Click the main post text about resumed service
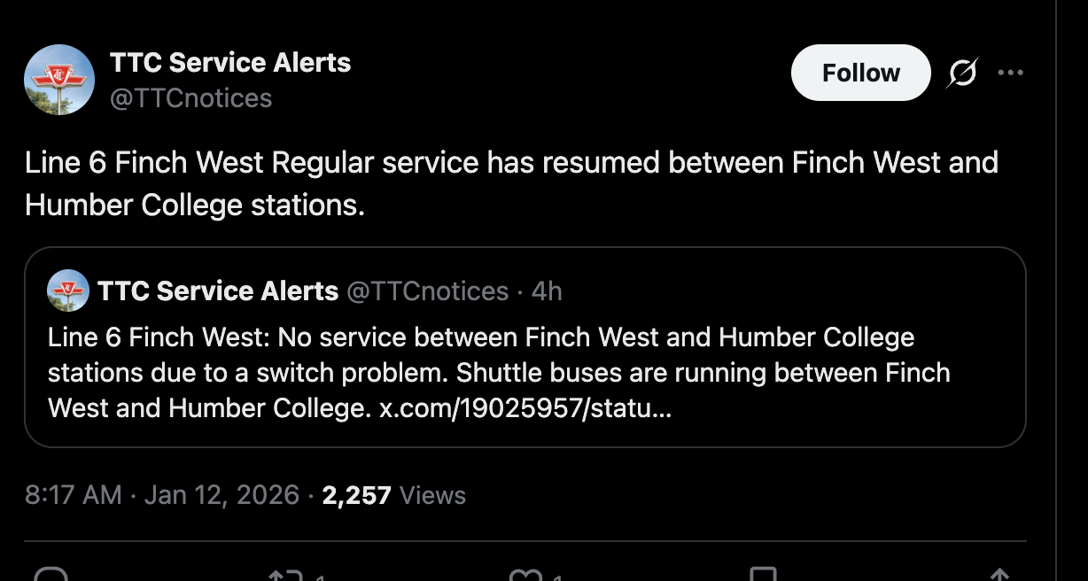1088x581 pixels. pyautogui.click(x=511, y=183)
